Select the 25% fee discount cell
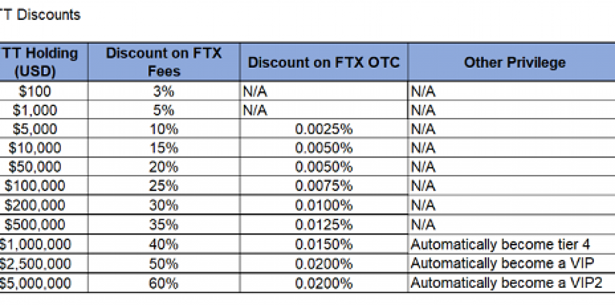 tap(163, 186)
